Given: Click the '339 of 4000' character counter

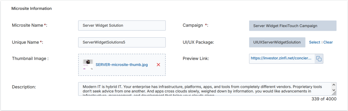Looking at the screenshot, I should [x=324, y=99].
